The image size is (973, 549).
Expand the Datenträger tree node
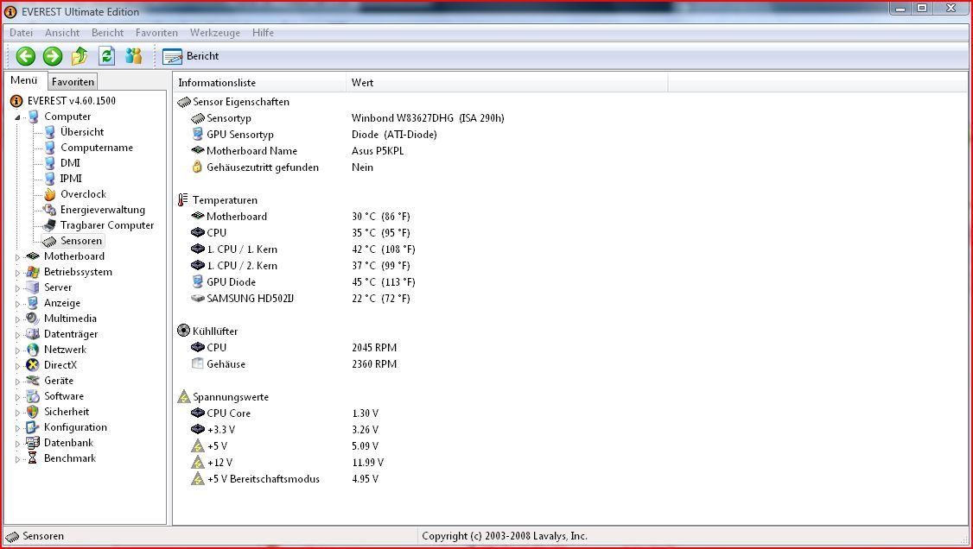click(17, 335)
